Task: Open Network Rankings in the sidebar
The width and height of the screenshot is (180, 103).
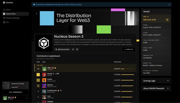Action: pyautogui.click(x=16, y=18)
